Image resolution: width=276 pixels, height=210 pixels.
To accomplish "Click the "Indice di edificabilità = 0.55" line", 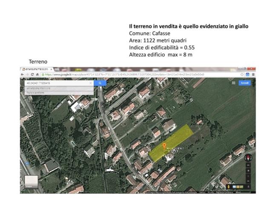I will tap(162, 47).
